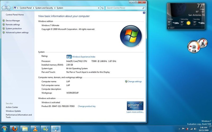Click the shield icon beside Device Manager
Viewport: 212px width, 132px height.
tap(4, 21)
